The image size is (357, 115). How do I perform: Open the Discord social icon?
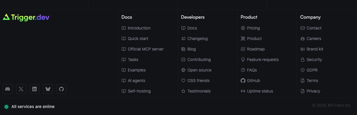point(8,89)
